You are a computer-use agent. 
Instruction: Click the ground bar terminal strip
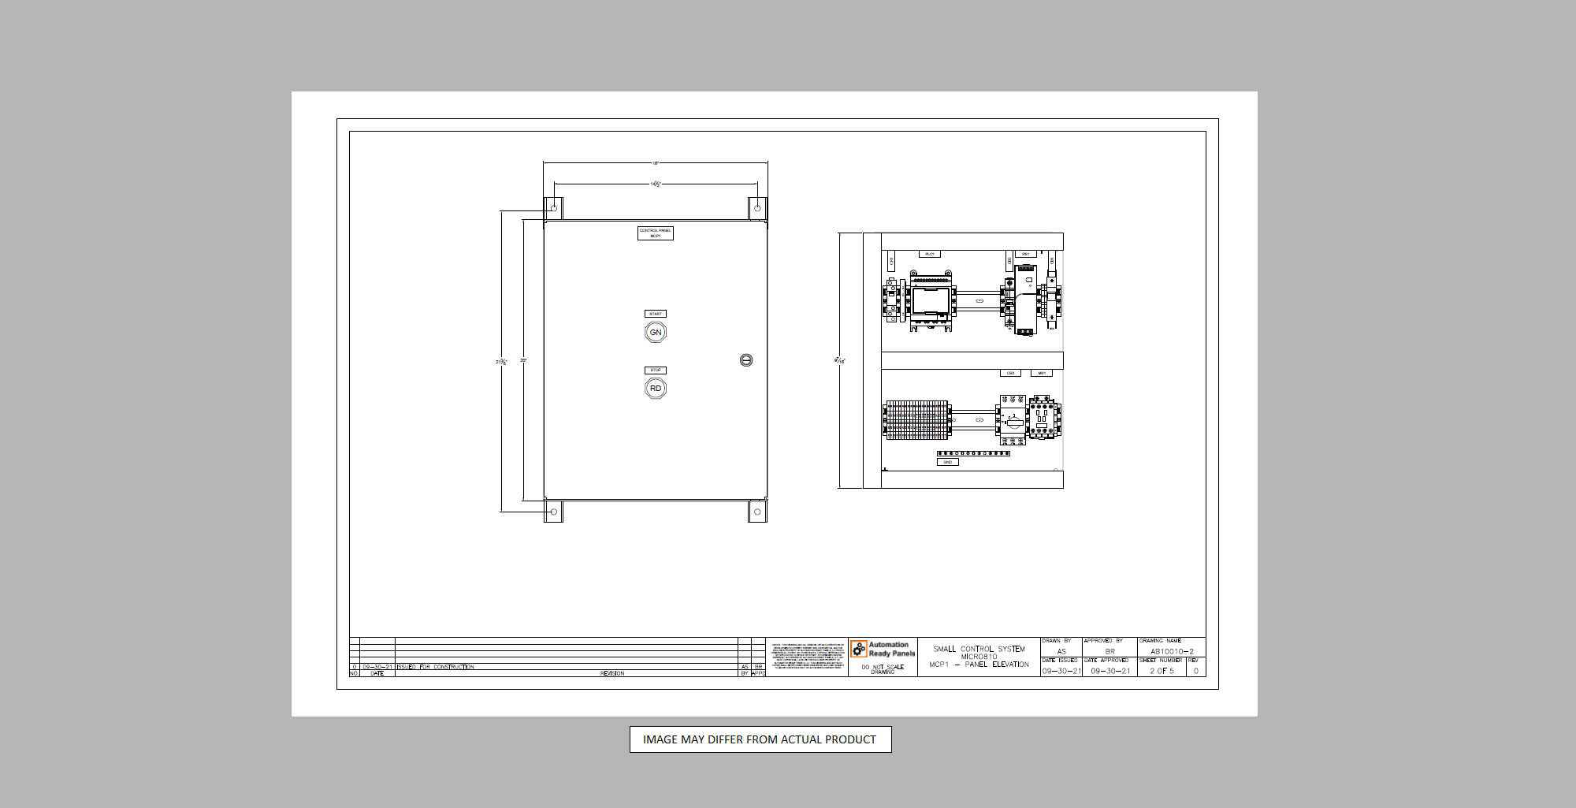973,453
